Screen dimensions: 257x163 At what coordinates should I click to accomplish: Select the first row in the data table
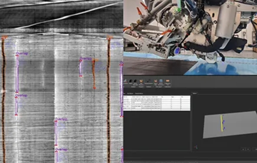157,99
